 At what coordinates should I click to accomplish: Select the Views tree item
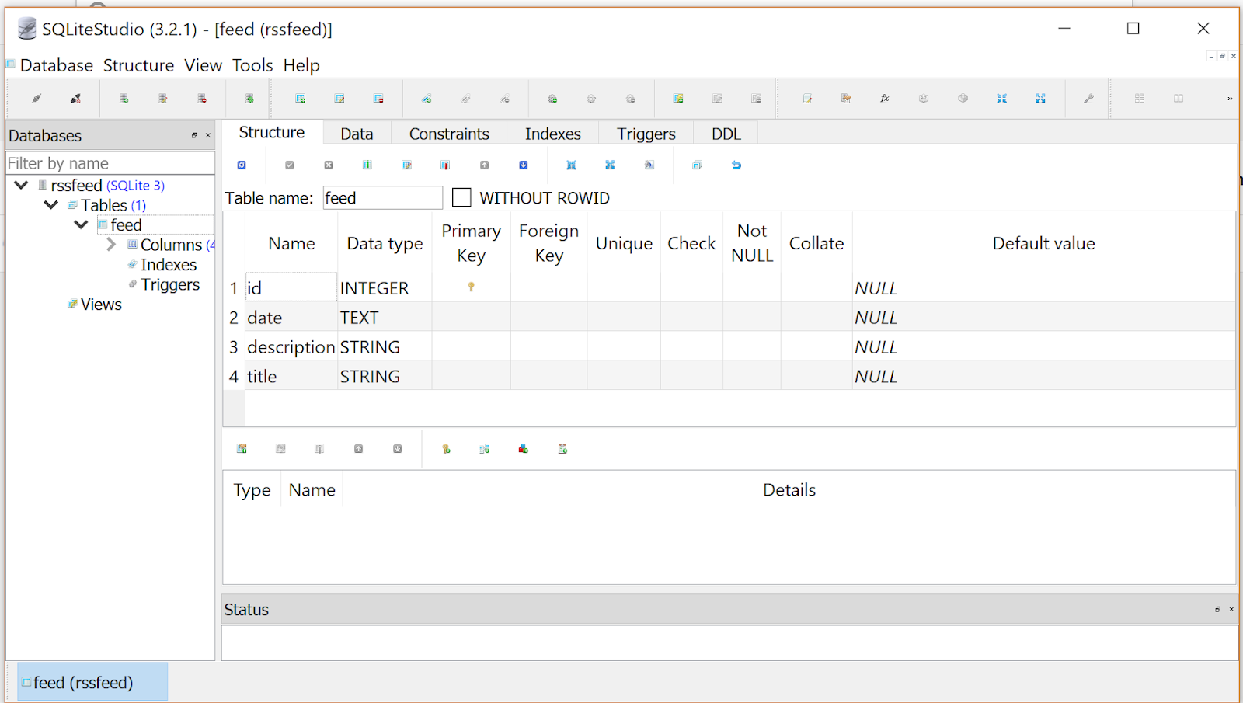point(101,305)
